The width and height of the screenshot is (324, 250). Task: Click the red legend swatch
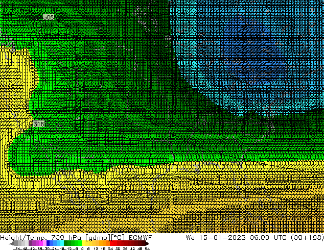click(111, 243)
